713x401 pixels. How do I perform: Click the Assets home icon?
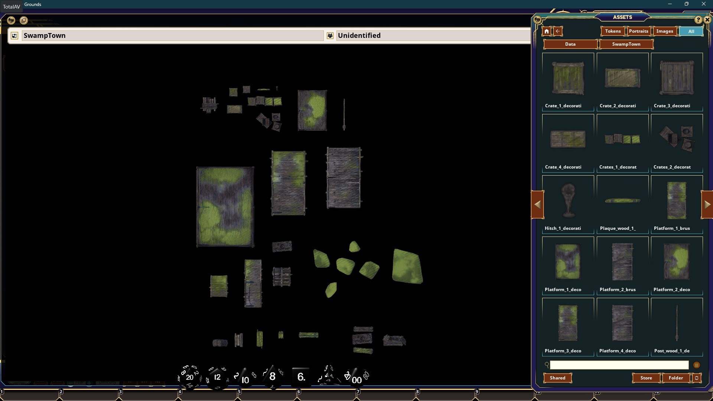(x=546, y=31)
